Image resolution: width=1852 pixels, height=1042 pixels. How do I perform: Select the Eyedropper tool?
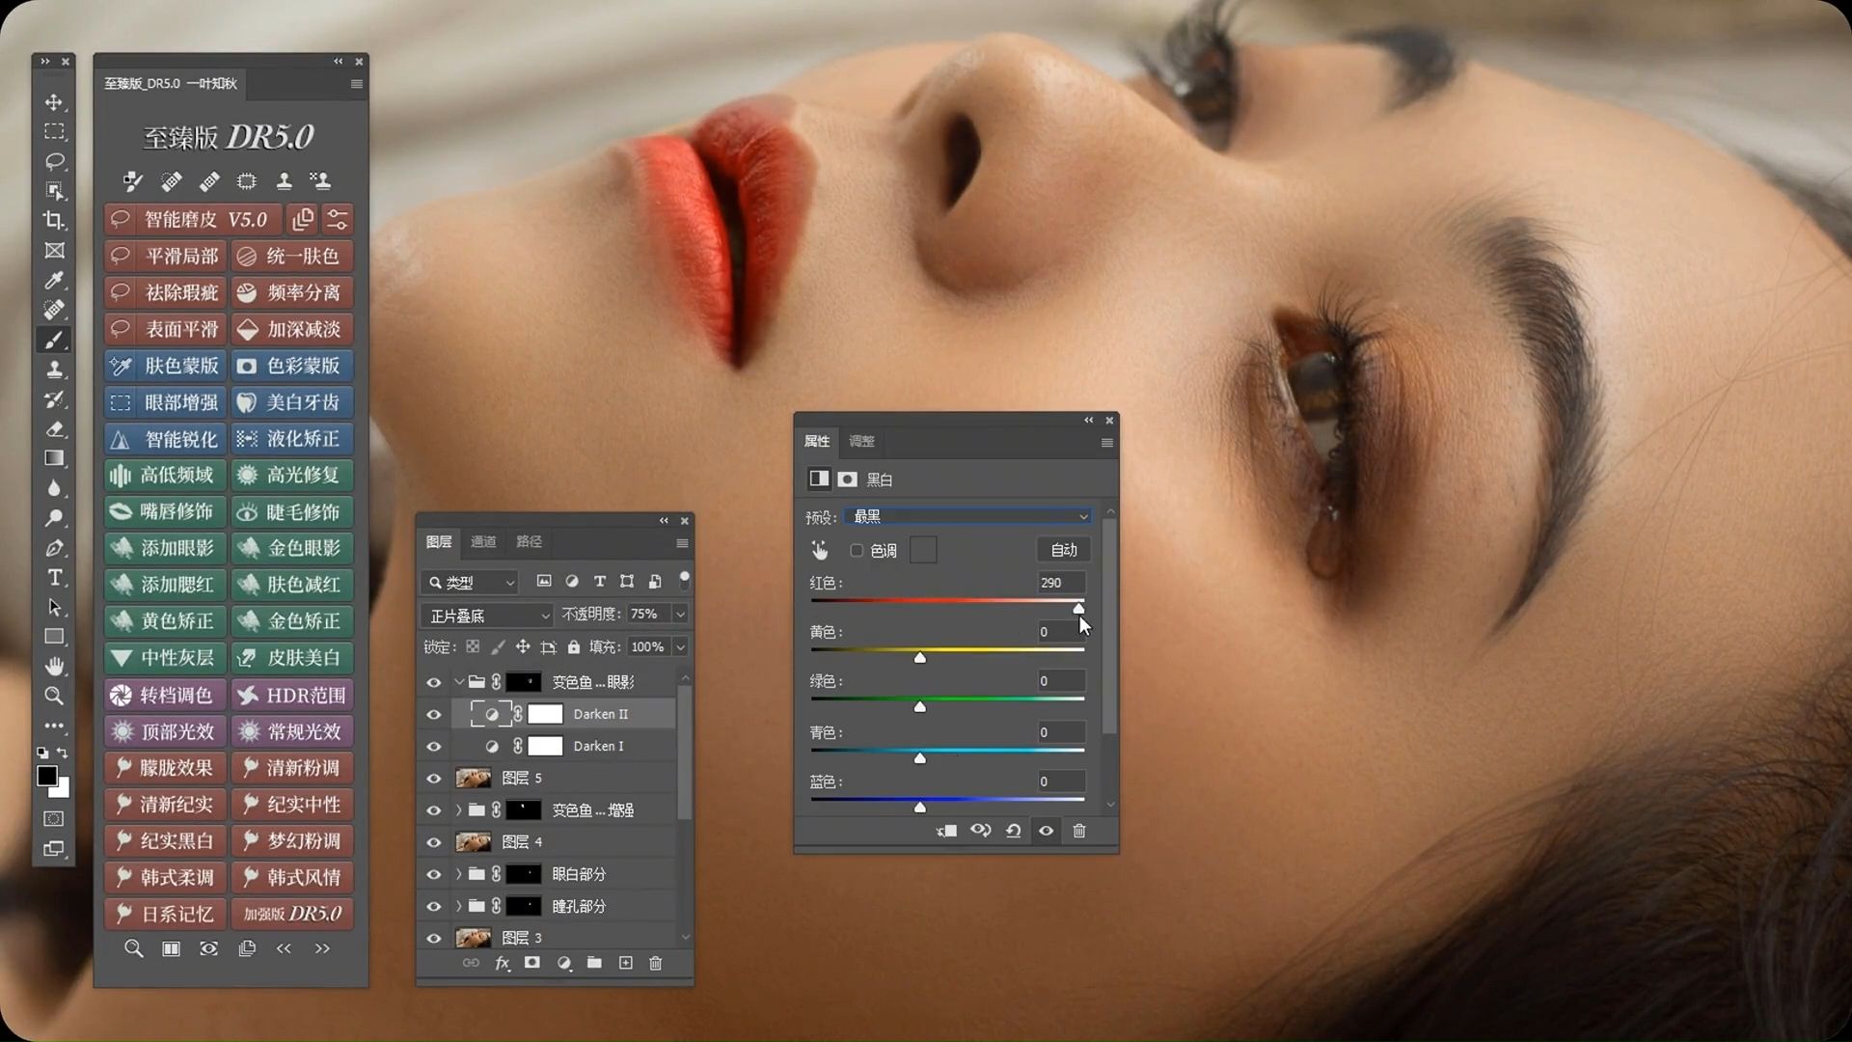54,281
